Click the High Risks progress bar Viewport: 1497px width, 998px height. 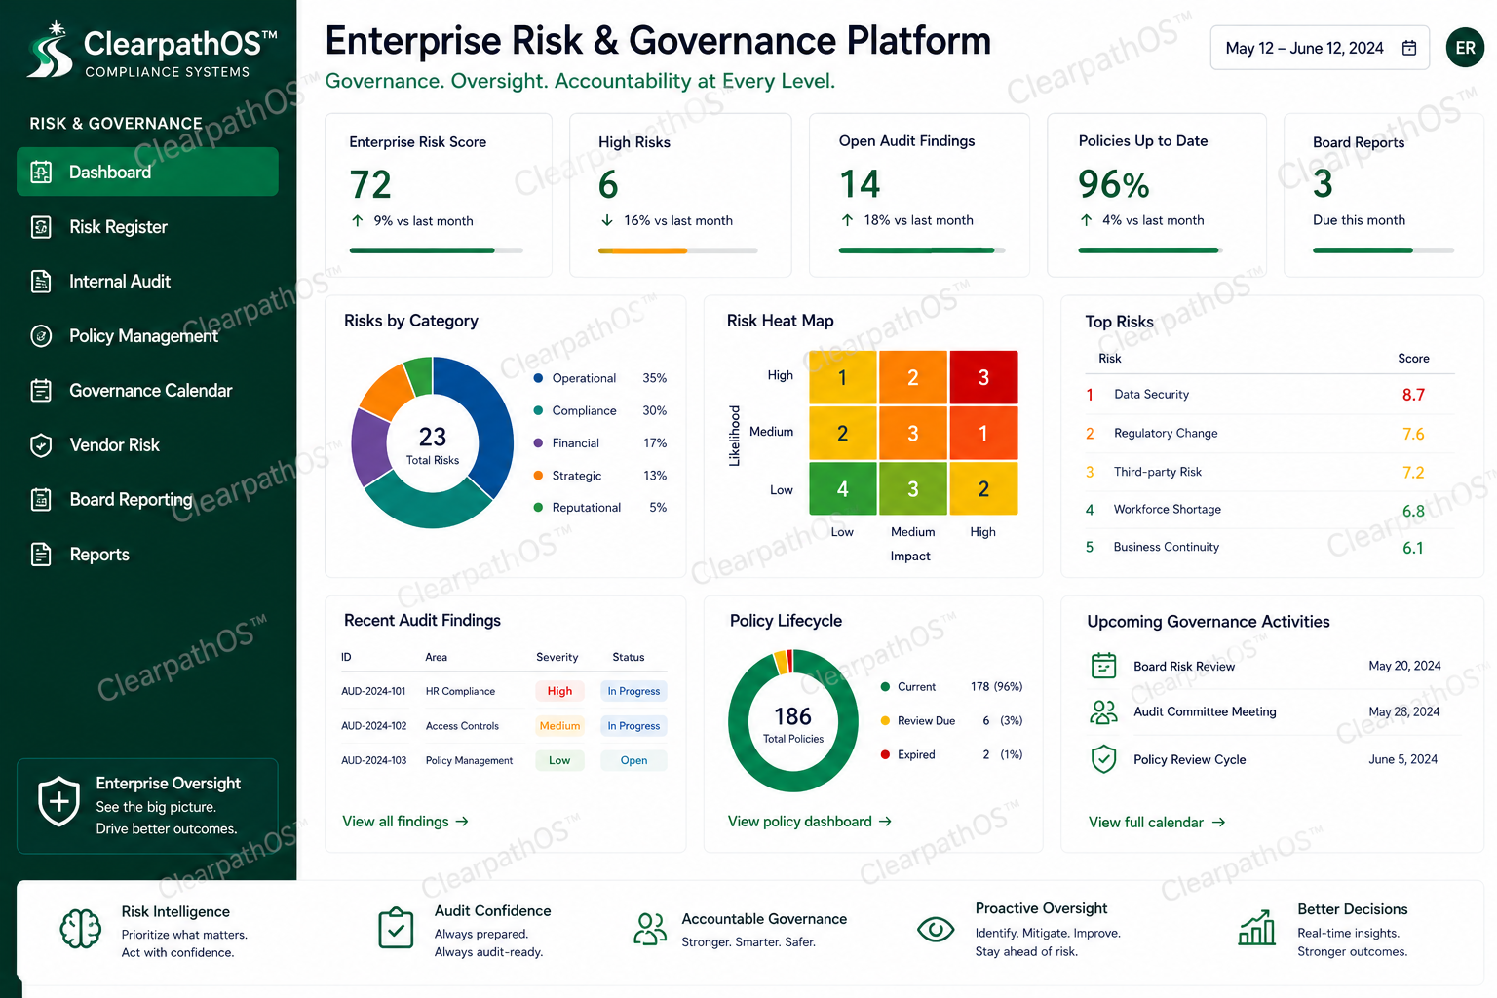677,250
